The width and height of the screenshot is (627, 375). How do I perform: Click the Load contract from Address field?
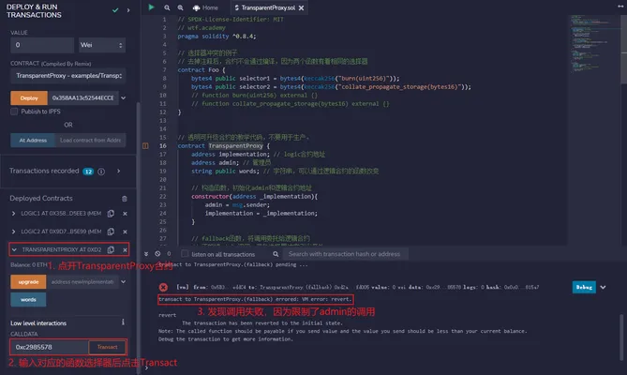click(x=90, y=141)
